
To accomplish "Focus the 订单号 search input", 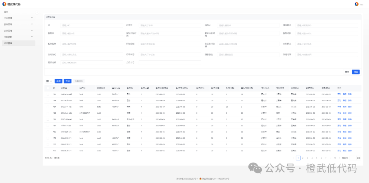I will tap(170, 25).
